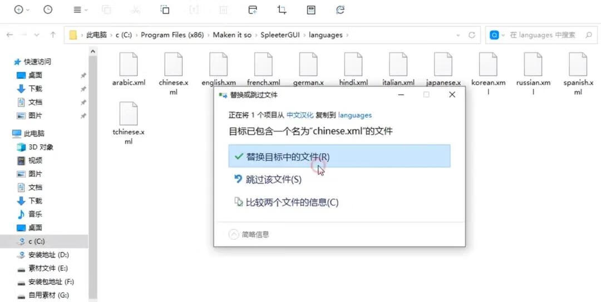Click the dashed-square paste icon in toolbar

tap(165, 10)
